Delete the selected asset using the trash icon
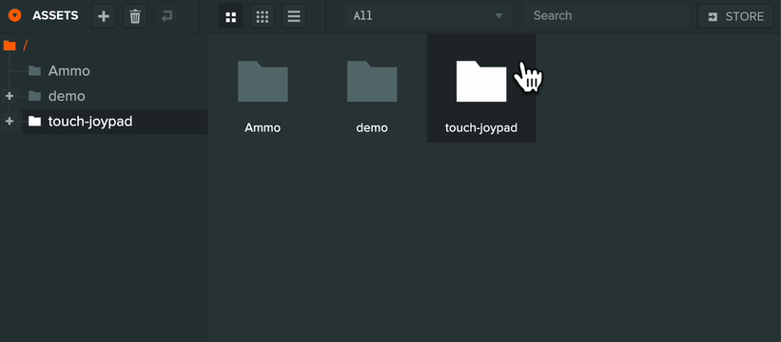The image size is (781, 342). pos(135,16)
